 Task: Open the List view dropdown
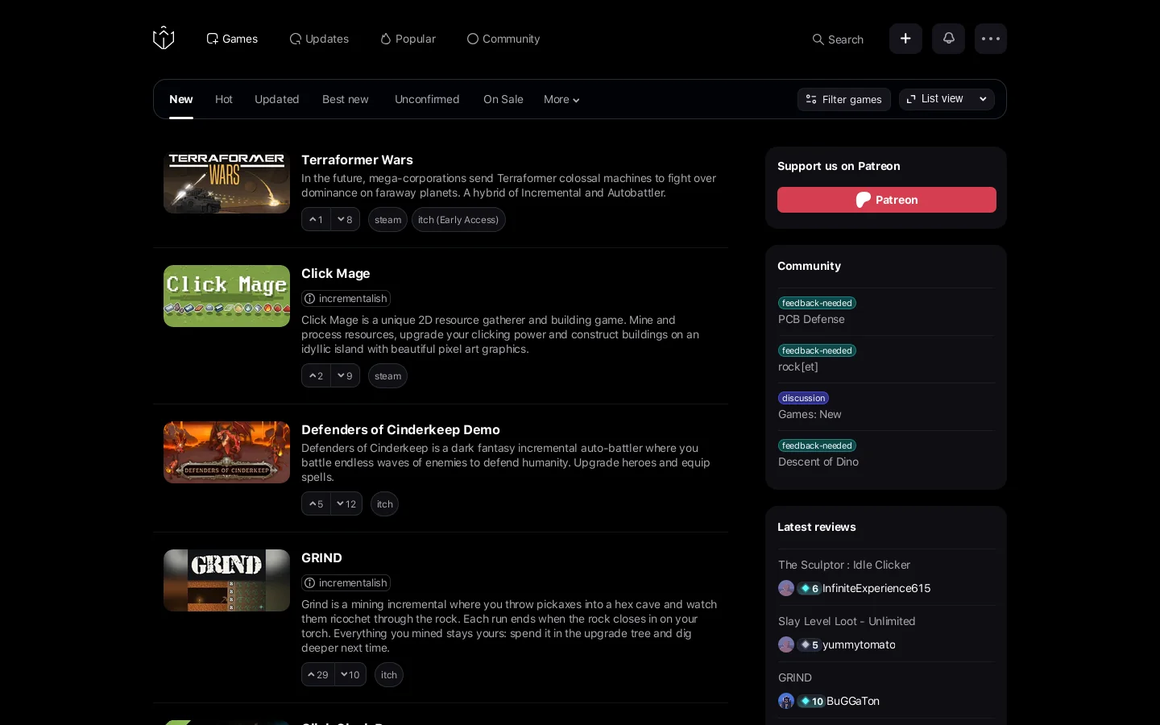947,99
